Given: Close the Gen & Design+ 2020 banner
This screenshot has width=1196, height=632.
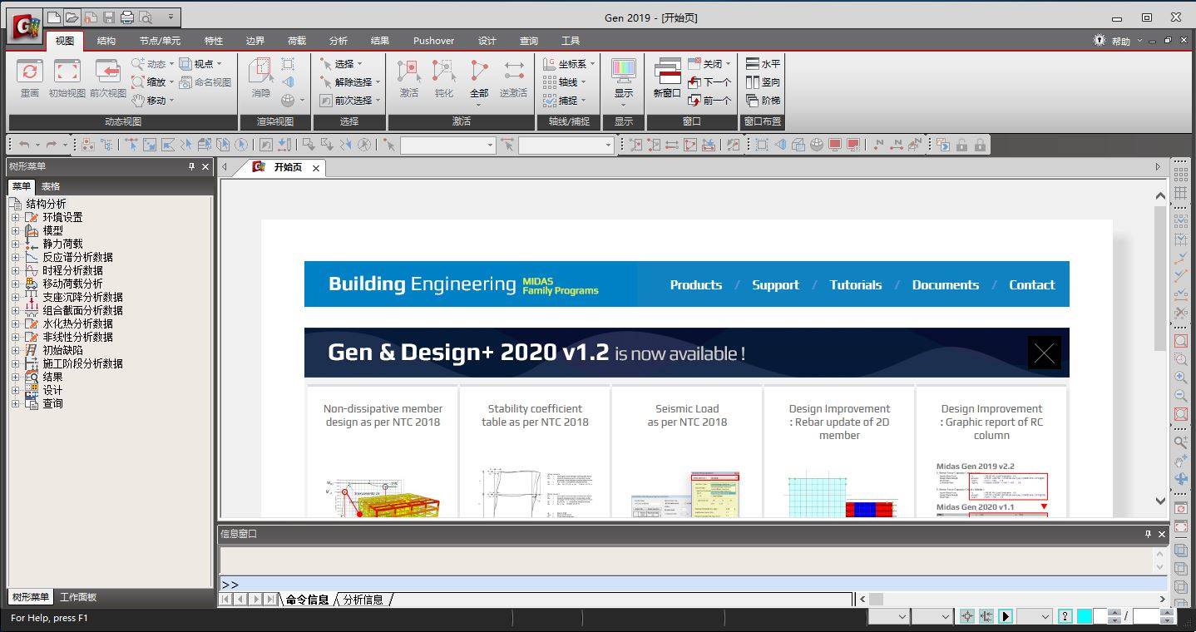Looking at the screenshot, I should click(x=1045, y=353).
